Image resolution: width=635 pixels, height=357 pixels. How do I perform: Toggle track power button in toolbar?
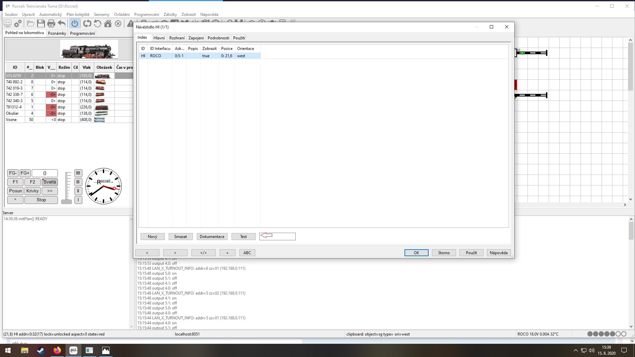pyautogui.click(x=75, y=23)
